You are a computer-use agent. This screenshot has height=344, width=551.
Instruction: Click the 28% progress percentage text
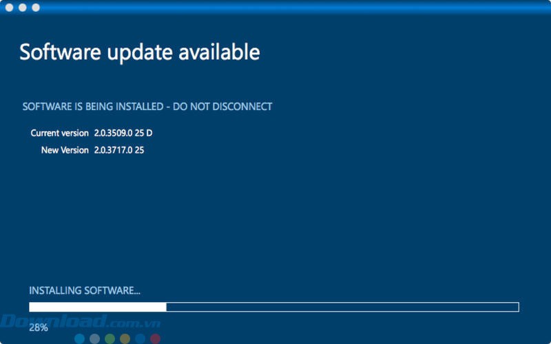pos(39,327)
